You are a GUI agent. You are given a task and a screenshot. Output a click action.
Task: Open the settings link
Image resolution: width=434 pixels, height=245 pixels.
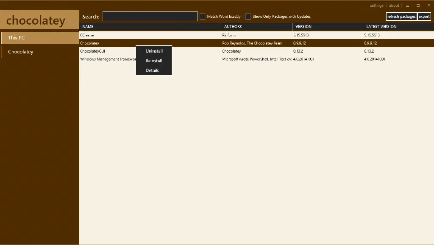(x=376, y=6)
